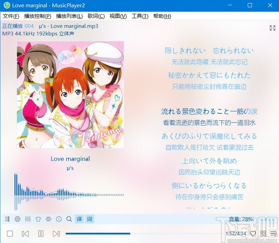The width and height of the screenshot is (279, 243).
Task: Maximize the MusicPlayer2 window
Action: click(250, 5)
